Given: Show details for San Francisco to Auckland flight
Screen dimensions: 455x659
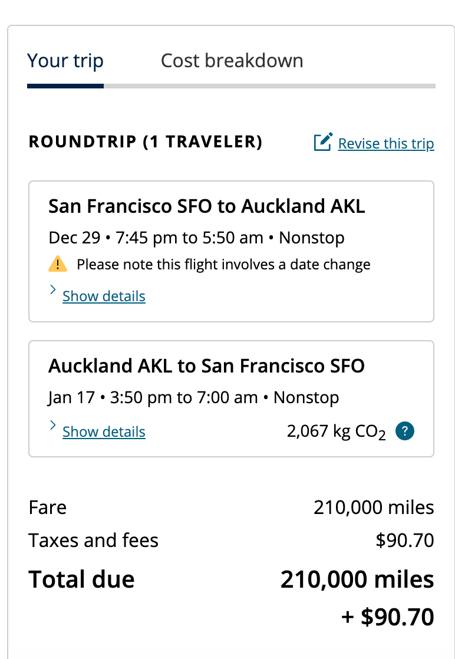Looking at the screenshot, I should point(104,296).
